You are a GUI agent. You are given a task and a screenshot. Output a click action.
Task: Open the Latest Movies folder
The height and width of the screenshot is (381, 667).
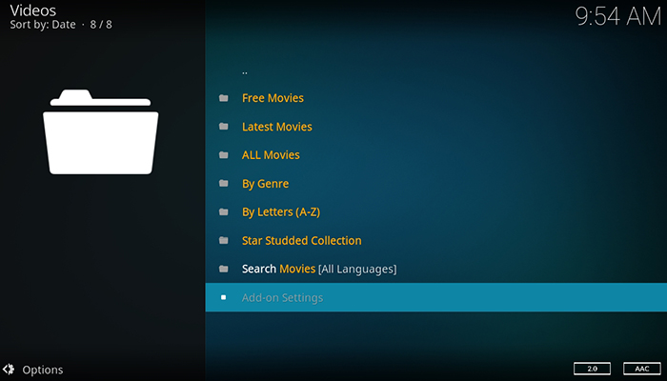point(436,127)
